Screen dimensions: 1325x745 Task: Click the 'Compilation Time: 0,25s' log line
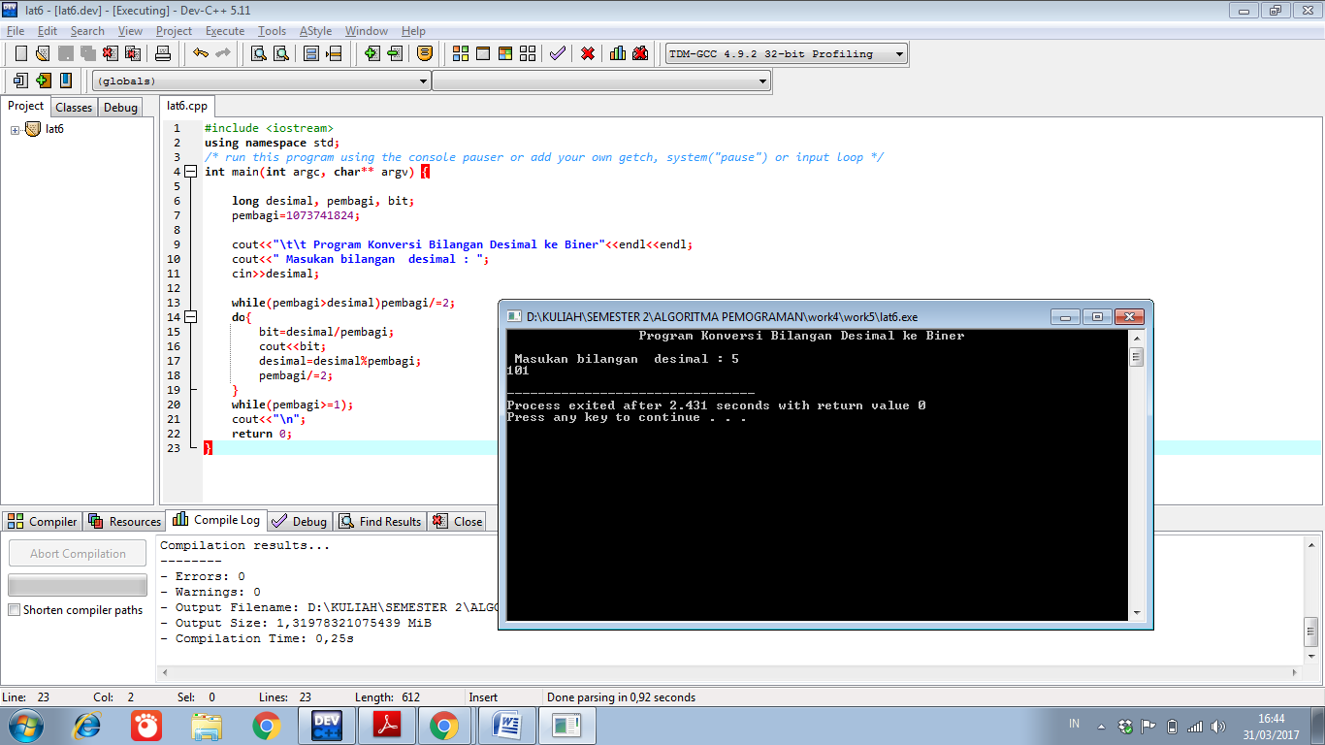pos(257,638)
